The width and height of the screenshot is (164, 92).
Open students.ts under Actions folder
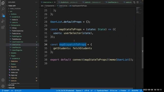[16, 17]
